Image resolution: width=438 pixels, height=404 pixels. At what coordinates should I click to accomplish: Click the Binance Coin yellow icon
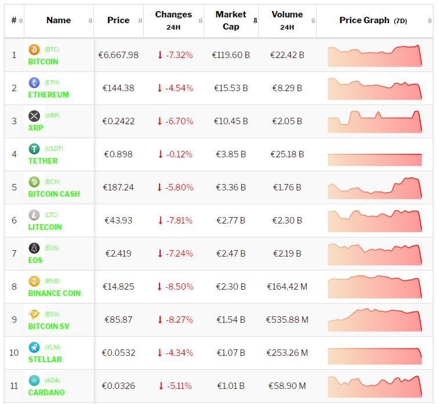click(34, 282)
